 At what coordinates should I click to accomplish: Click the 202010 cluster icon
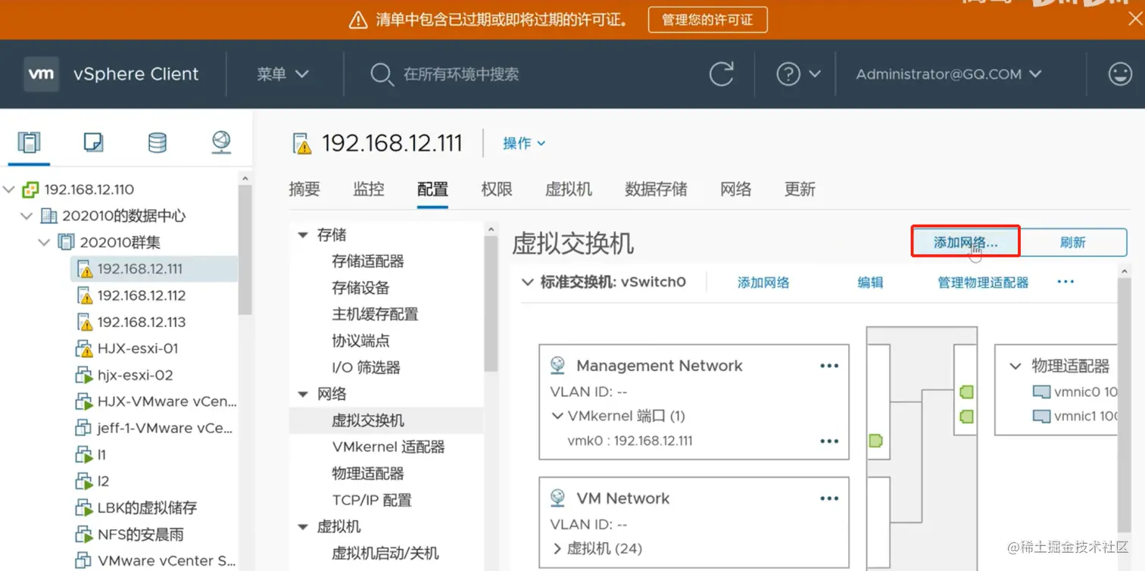[67, 242]
